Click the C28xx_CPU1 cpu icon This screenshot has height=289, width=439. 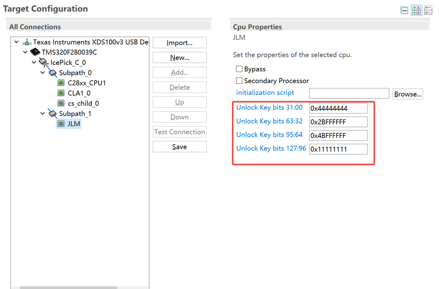coord(61,83)
